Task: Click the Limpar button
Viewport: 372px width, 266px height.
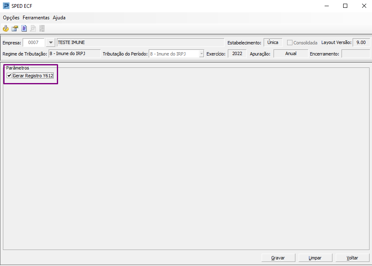Action: [315, 258]
